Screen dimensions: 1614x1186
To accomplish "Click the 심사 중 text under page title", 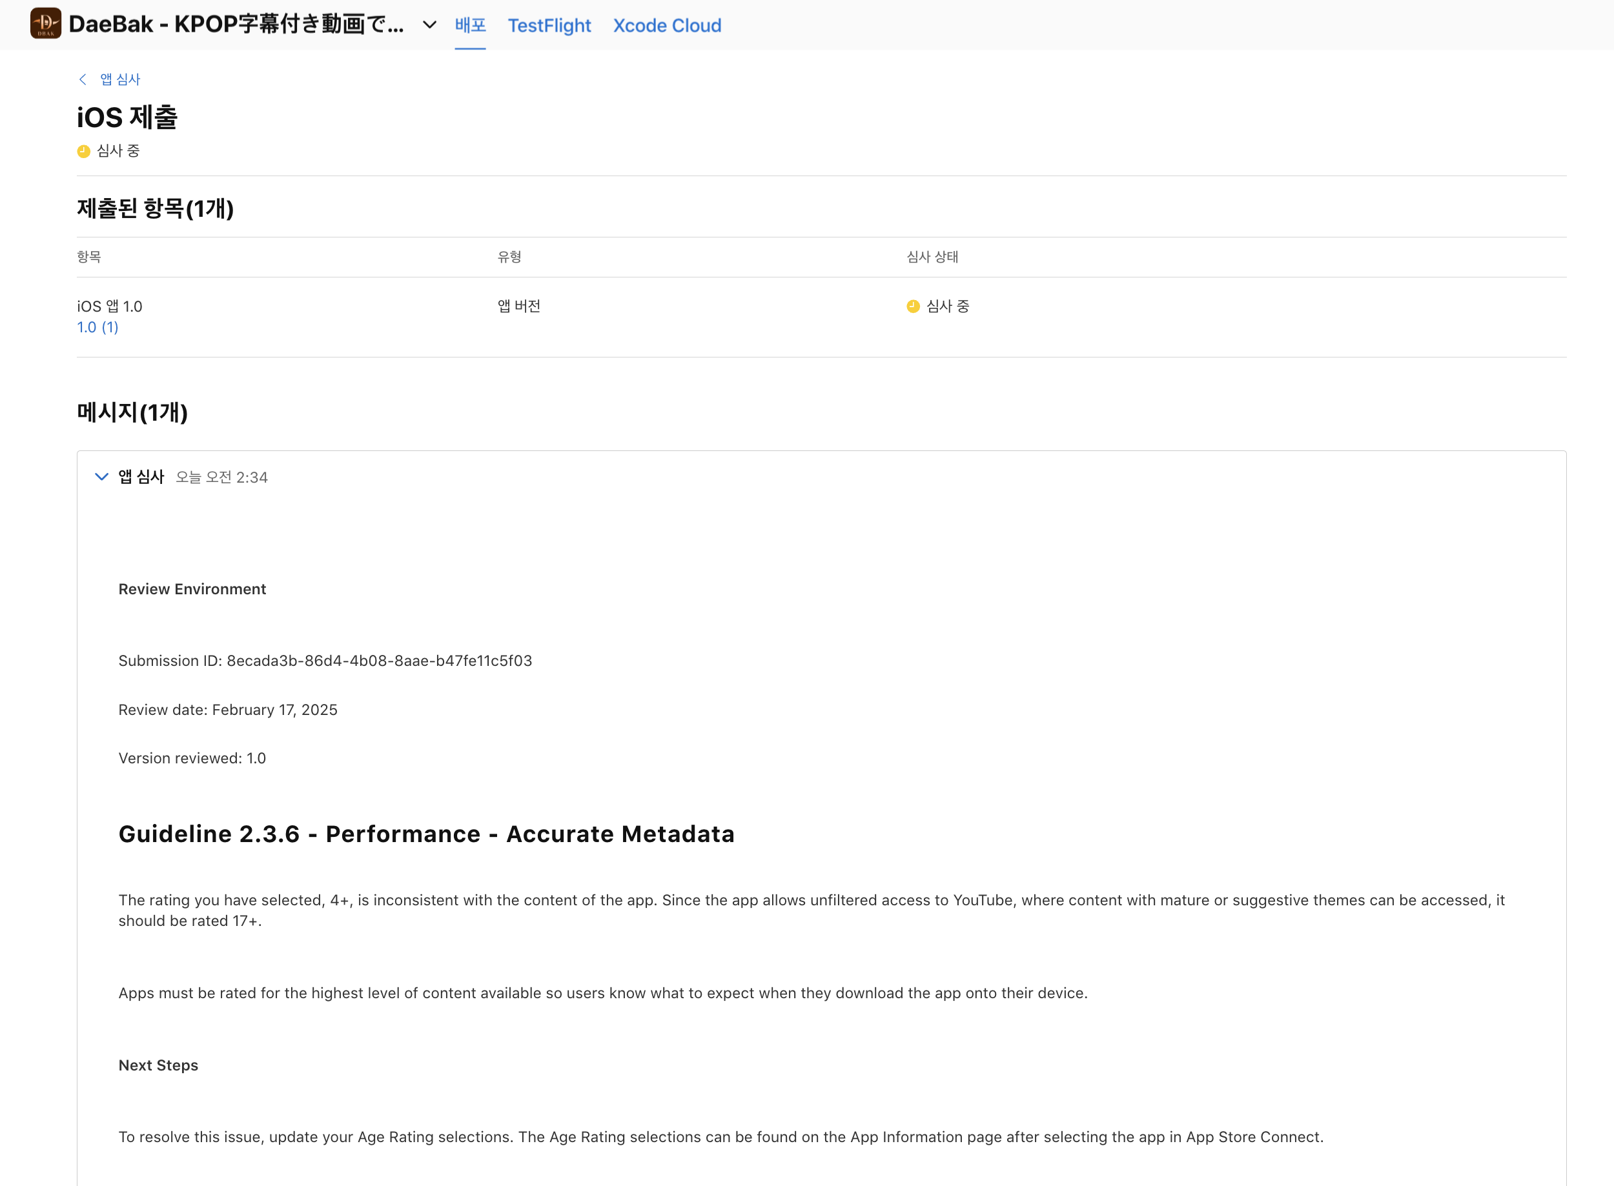I will (117, 151).
